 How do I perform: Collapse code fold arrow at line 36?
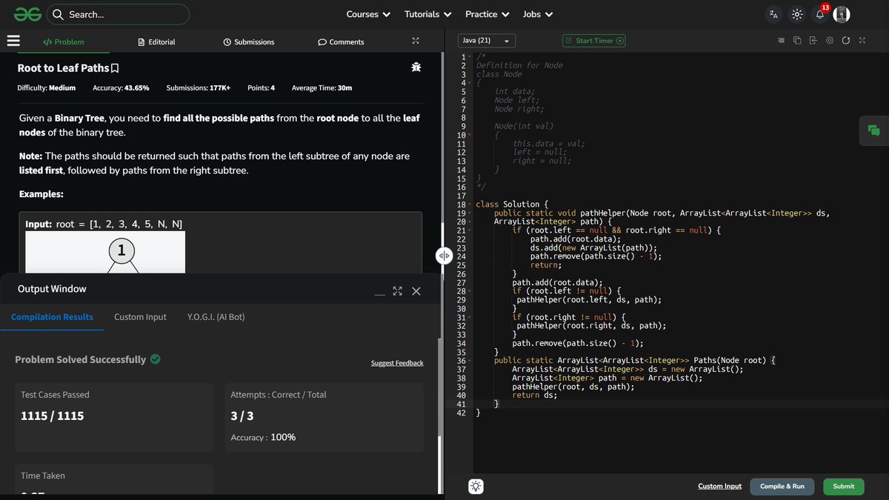click(470, 361)
